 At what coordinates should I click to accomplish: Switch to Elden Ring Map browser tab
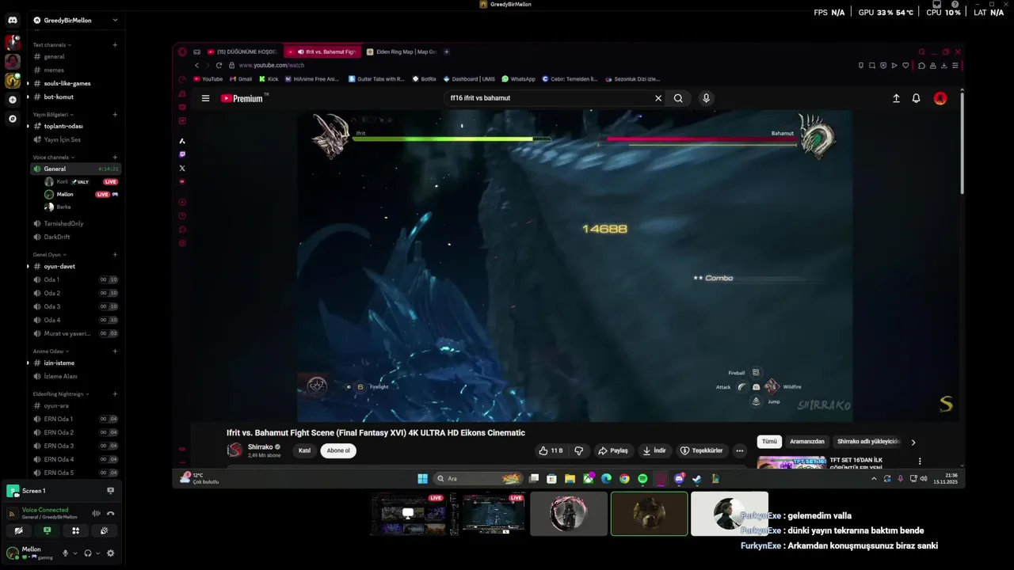(402, 51)
